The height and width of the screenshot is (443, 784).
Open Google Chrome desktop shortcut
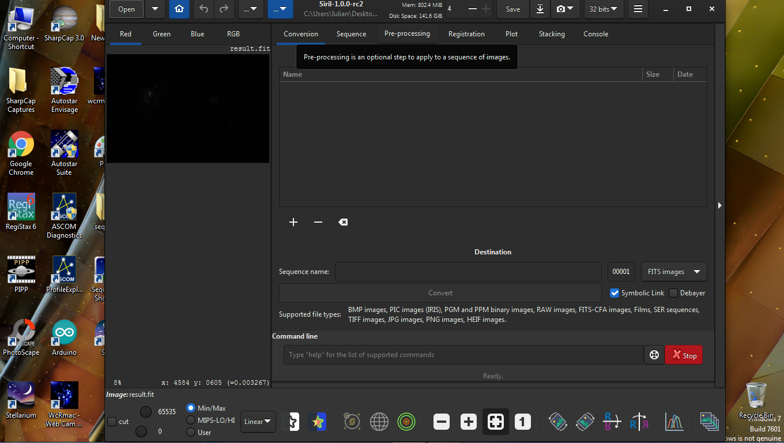coord(21,153)
